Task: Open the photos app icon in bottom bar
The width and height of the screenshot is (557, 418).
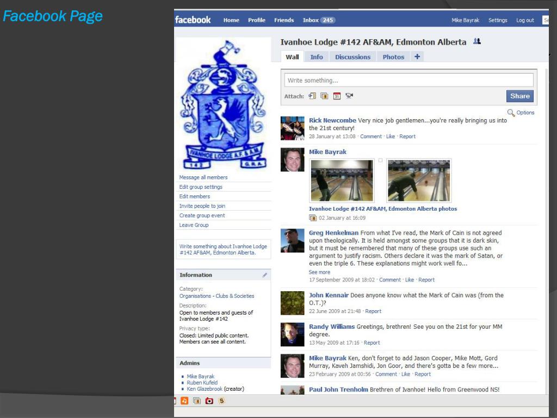Action: tap(197, 401)
